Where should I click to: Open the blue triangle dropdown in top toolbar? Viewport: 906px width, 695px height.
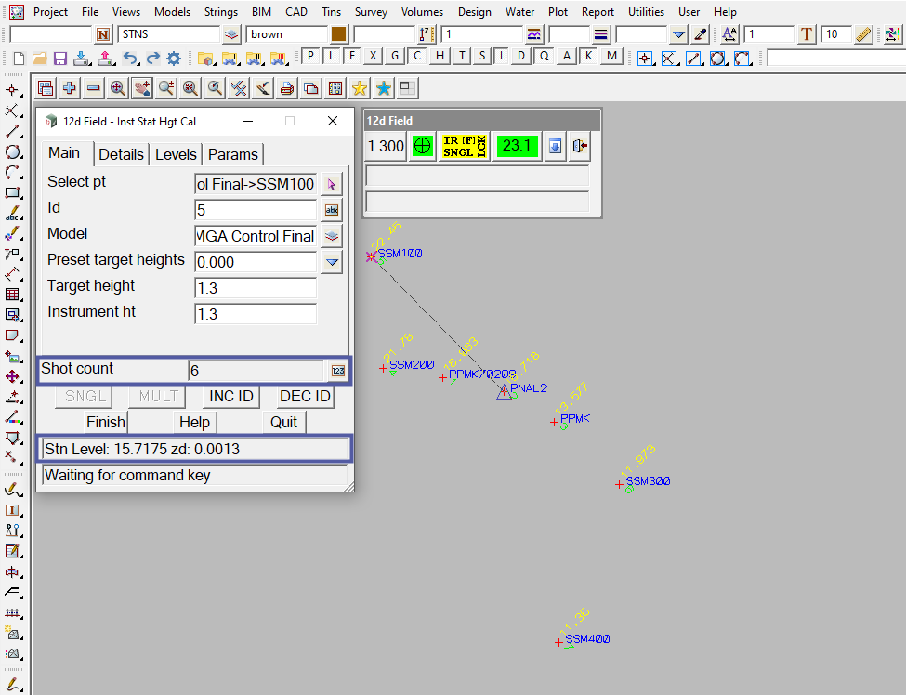coord(678,34)
